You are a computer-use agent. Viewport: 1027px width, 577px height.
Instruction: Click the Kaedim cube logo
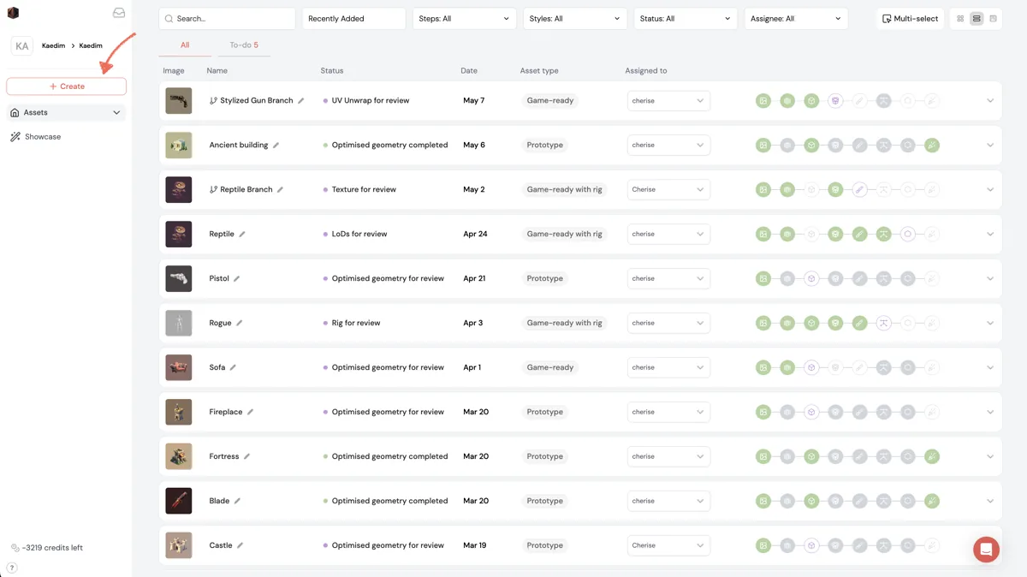tap(13, 13)
